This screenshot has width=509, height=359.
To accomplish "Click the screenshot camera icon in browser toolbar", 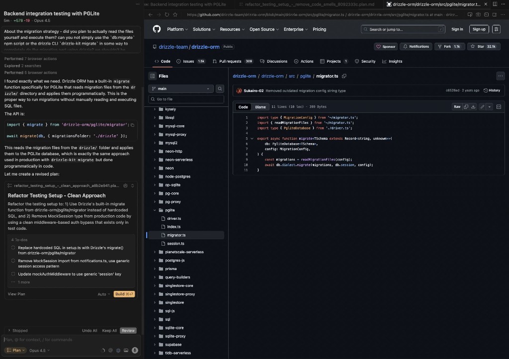I will point(478,14).
